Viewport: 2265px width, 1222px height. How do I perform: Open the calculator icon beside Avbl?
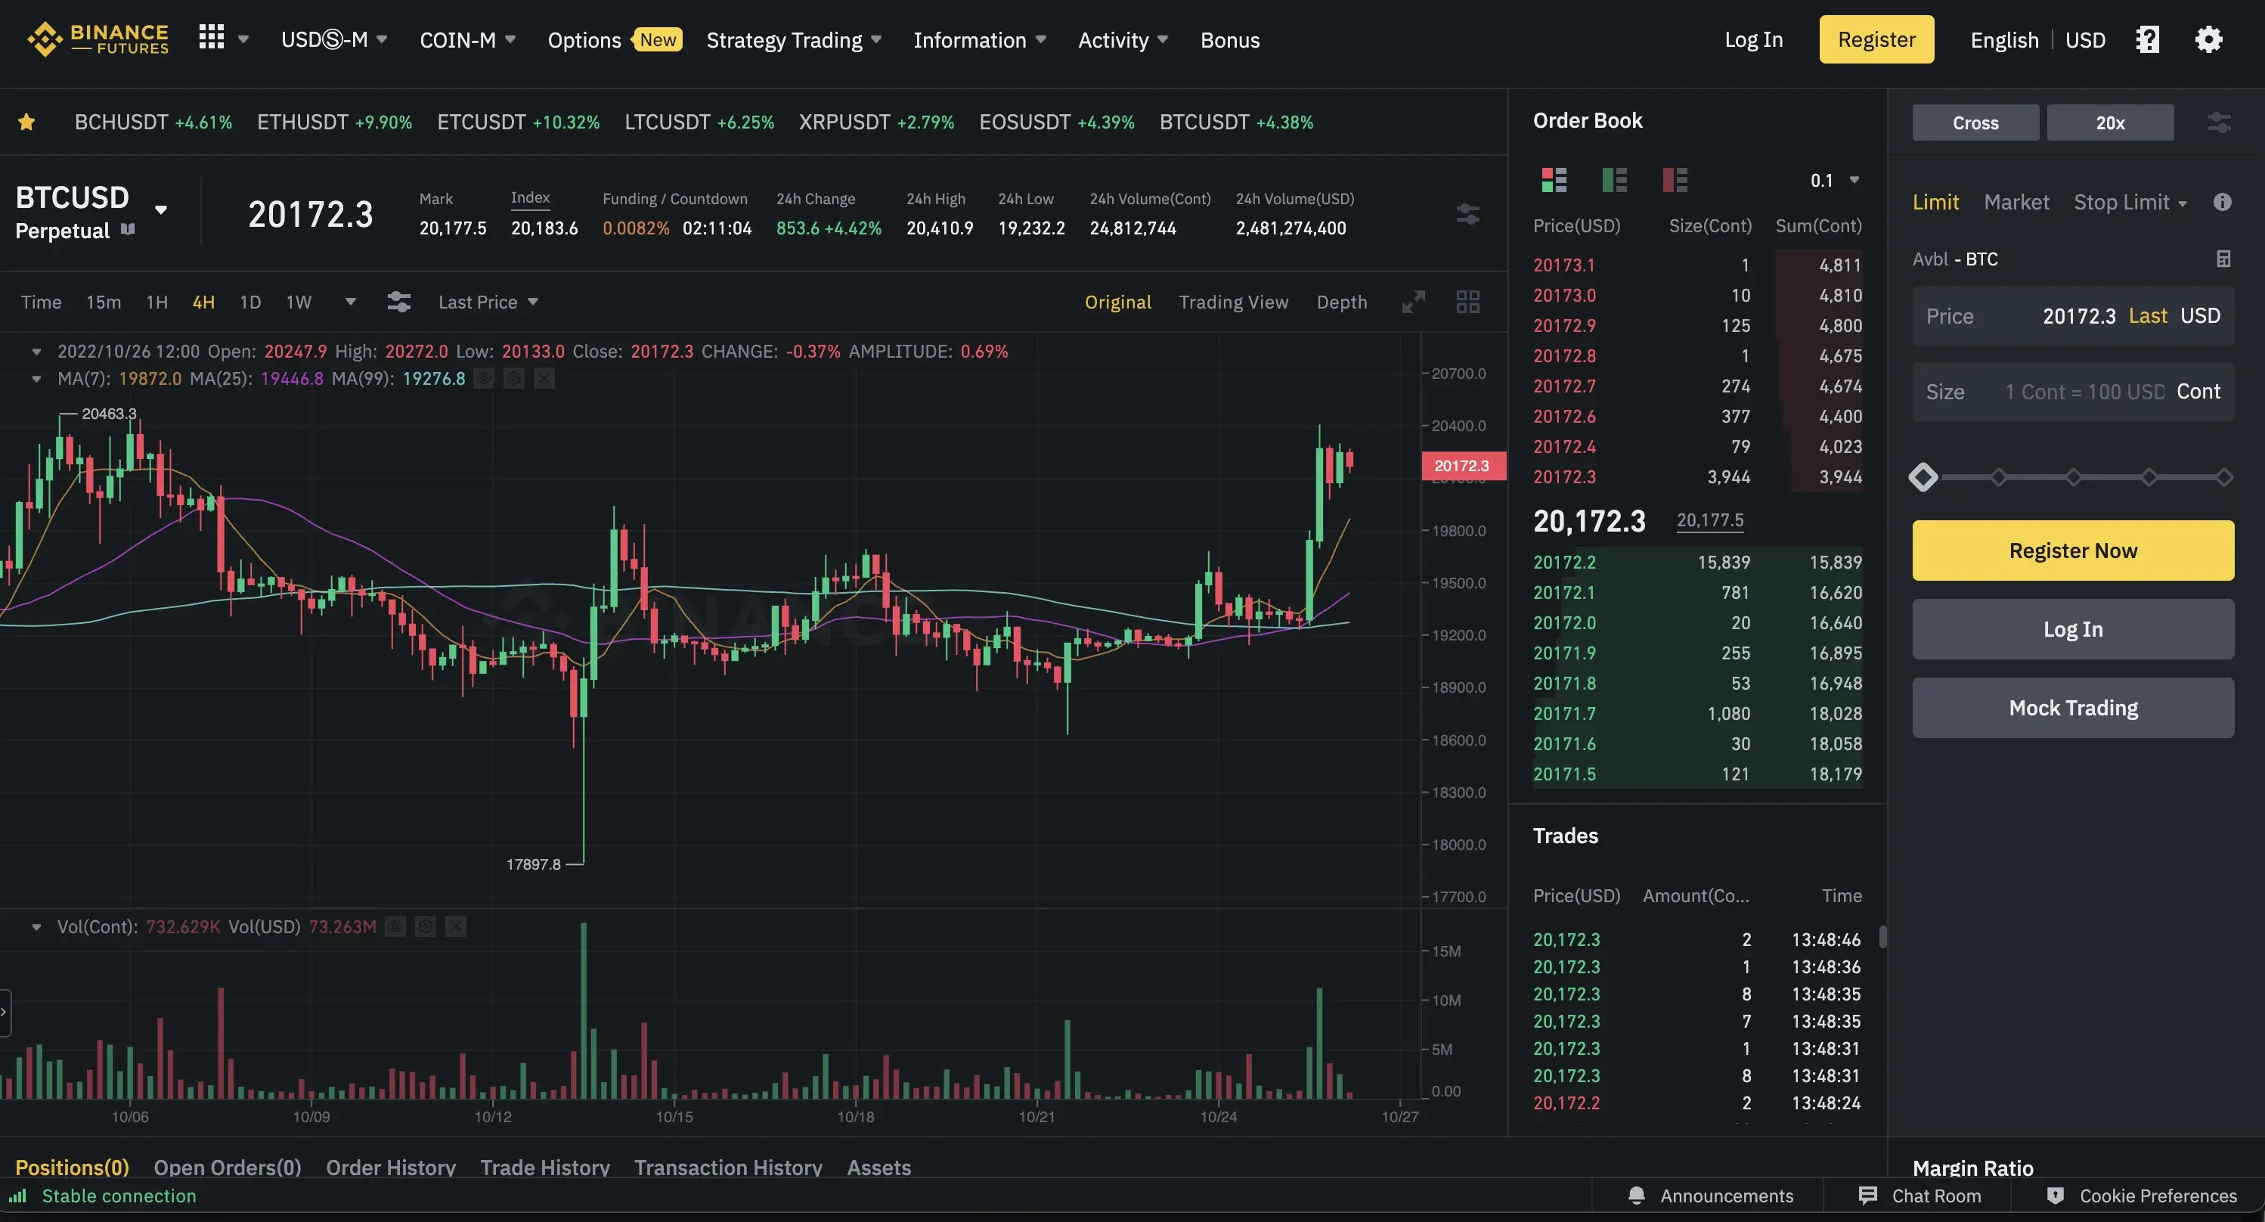click(2223, 259)
